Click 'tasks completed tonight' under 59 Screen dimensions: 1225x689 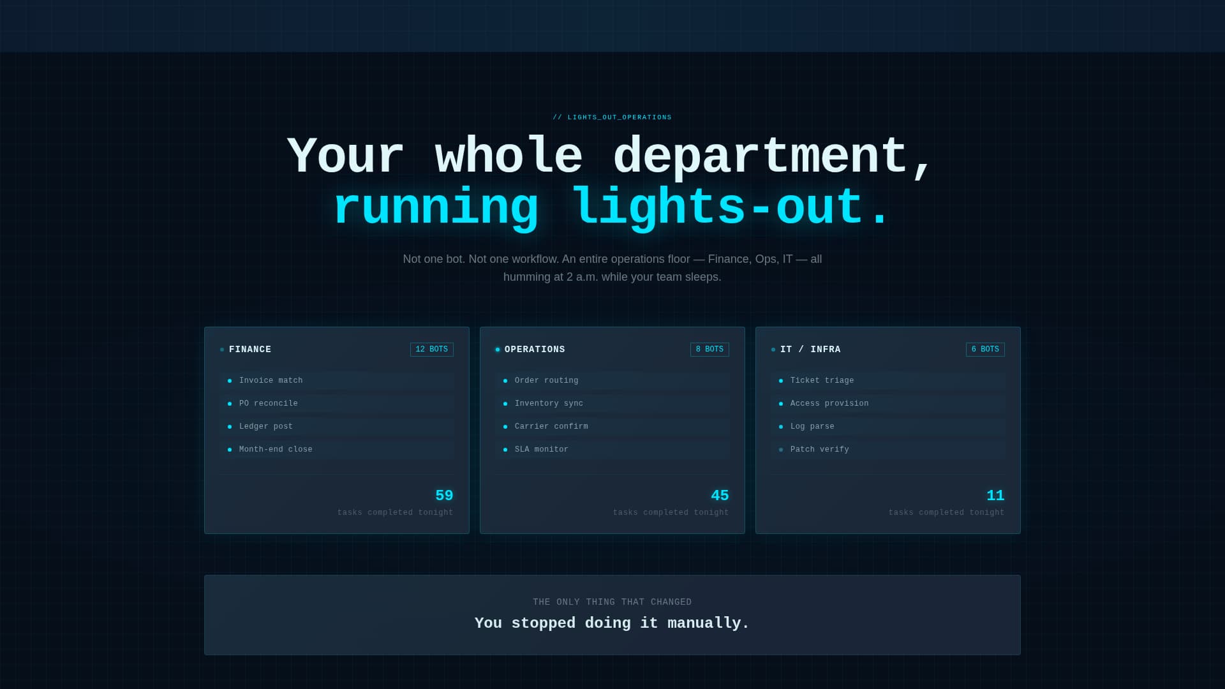(x=396, y=513)
